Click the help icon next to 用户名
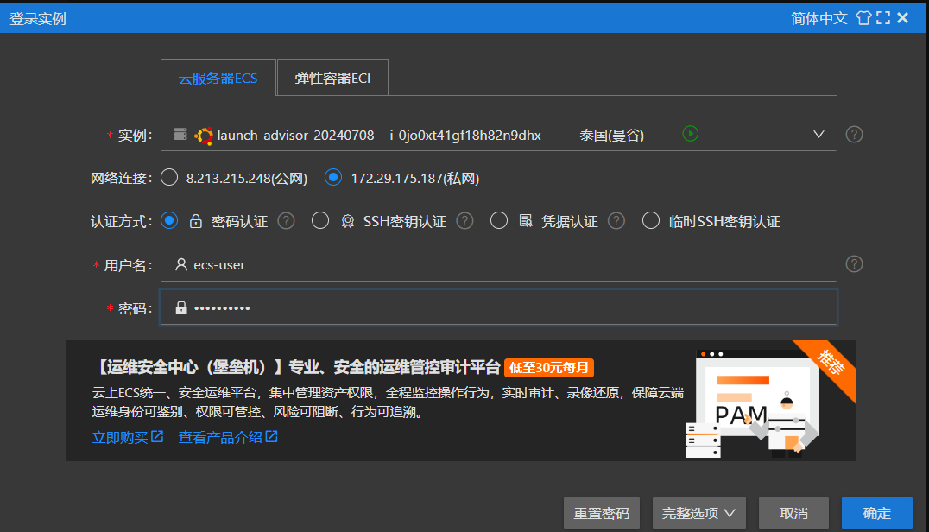The image size is (929, 532). (854, 264)
